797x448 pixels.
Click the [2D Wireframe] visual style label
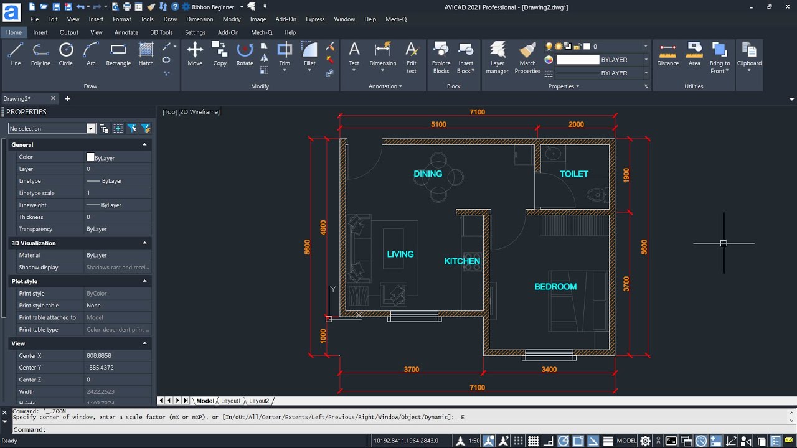(x=199, y=112)
